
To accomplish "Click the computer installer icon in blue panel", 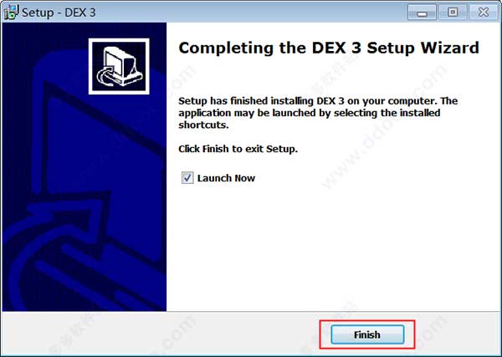I will [119, 67].
